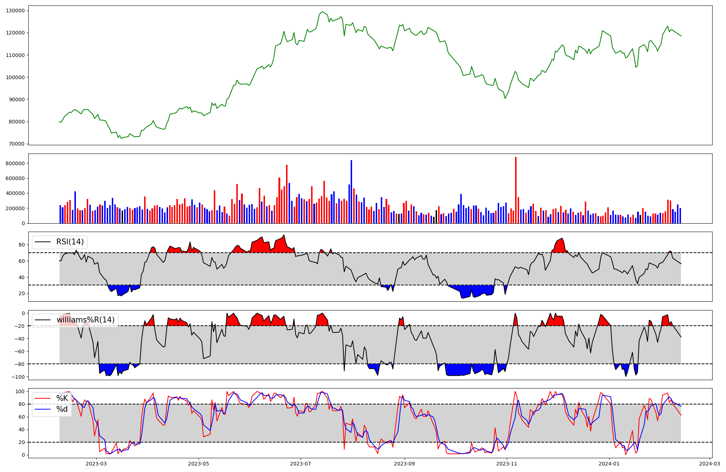The width and height of the screenshot is (726, 472).
Task: Click the 800000 volume axis tick label
Action: pyautogui.click(x=15, y=163)
